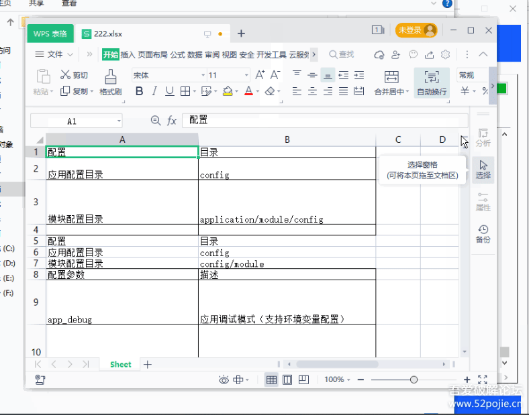Align cell content to vertical middle
This screenshot has height=415, width=529.
pyautogui.click(x=312, y=75)
